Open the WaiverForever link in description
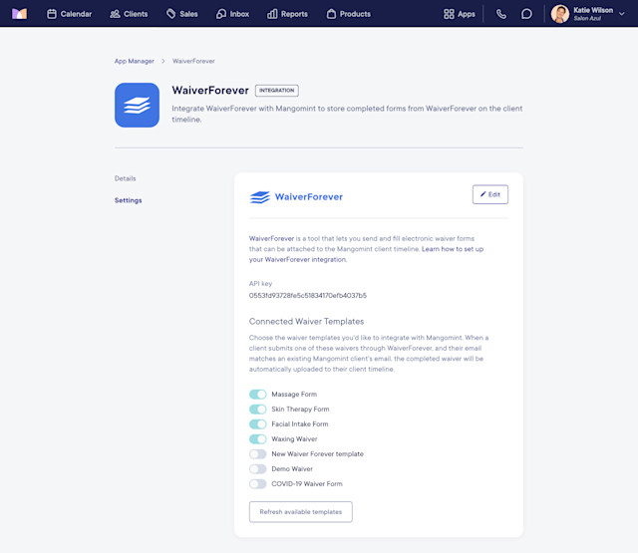Image resolution: width=638 pixels, height=553 pixels. point(271,239)
